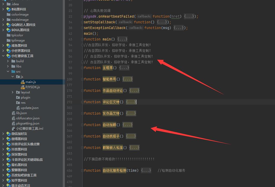This screenshot has width=275, height=187.
Task: Collapse the 小红薯获客工具 project node
Action: pyautogui.click(x=3, y=56)
